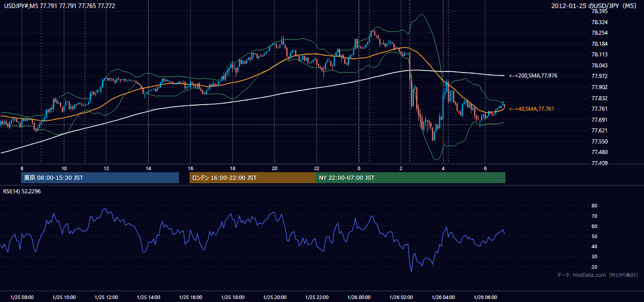Click price axis label 78.395
Screen dimensions: 644x302
pyautogui.click(x=601, y=11)
